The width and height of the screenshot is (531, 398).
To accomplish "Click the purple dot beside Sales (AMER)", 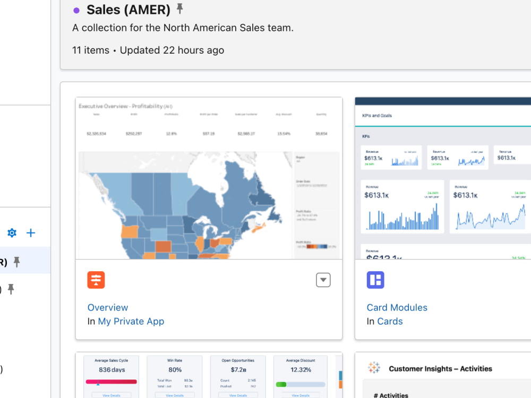I will (x=76, y=11).
